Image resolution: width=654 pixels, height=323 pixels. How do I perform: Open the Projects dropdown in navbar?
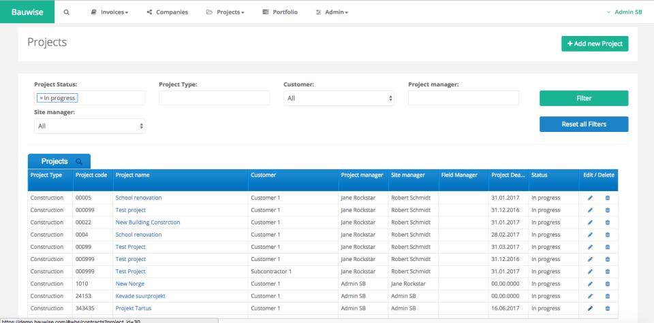[x=225, y=12]
